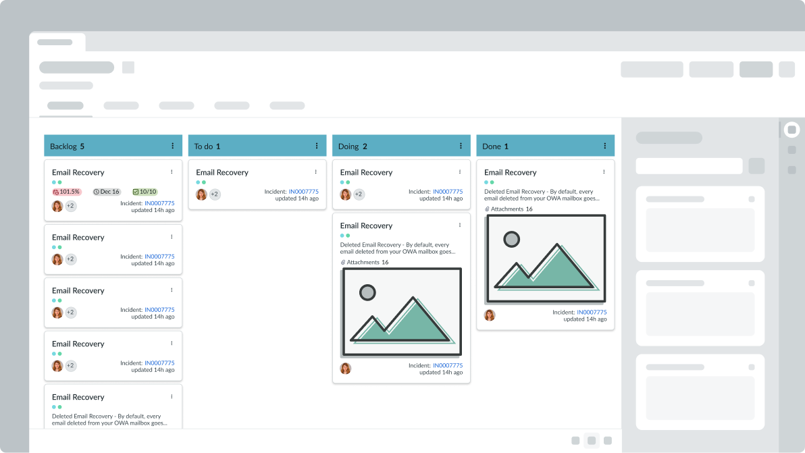Open the To do card's three-dot menu
This screenshot has width=805, height=453.
pos(315,172)
